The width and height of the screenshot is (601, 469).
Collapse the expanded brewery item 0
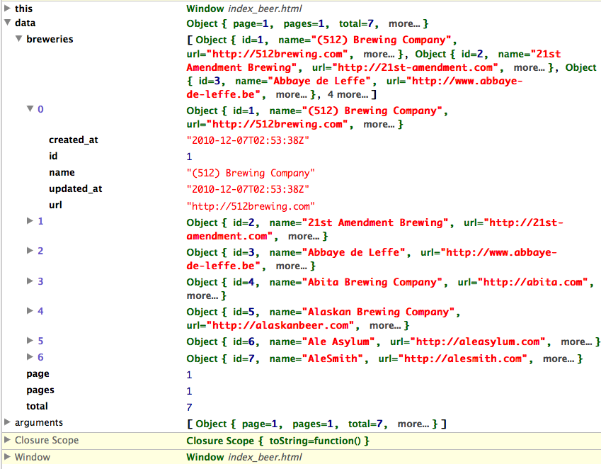(x=30, y=109)
